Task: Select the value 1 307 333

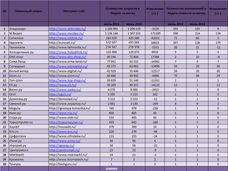Action: point(134,33)
